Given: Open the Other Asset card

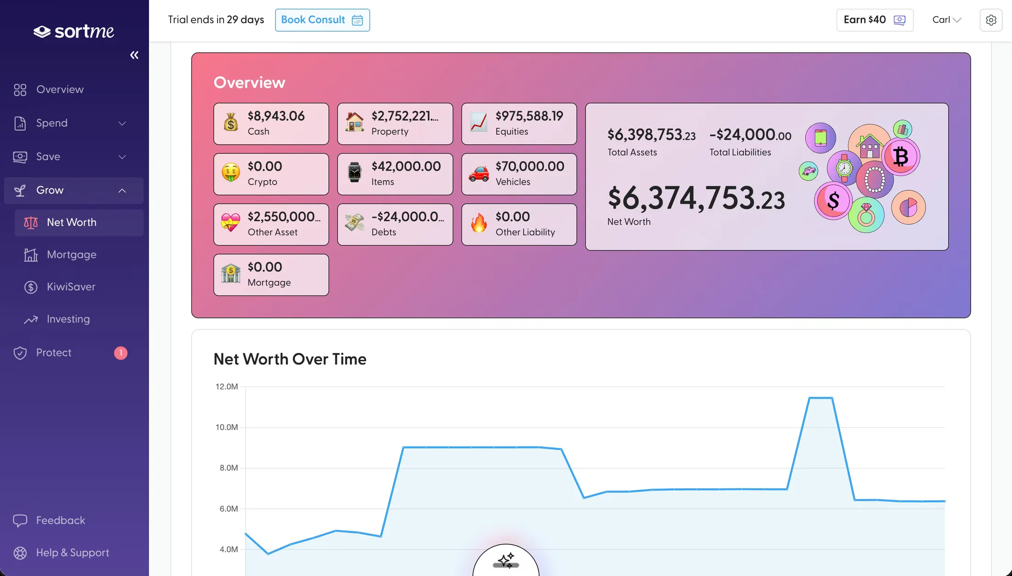Looking at the screenshot, I should point(271,225).
